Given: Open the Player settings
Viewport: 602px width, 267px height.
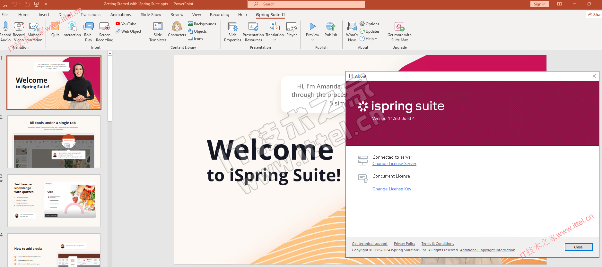Looking at the screenshot, I should (x=292, y=29).
